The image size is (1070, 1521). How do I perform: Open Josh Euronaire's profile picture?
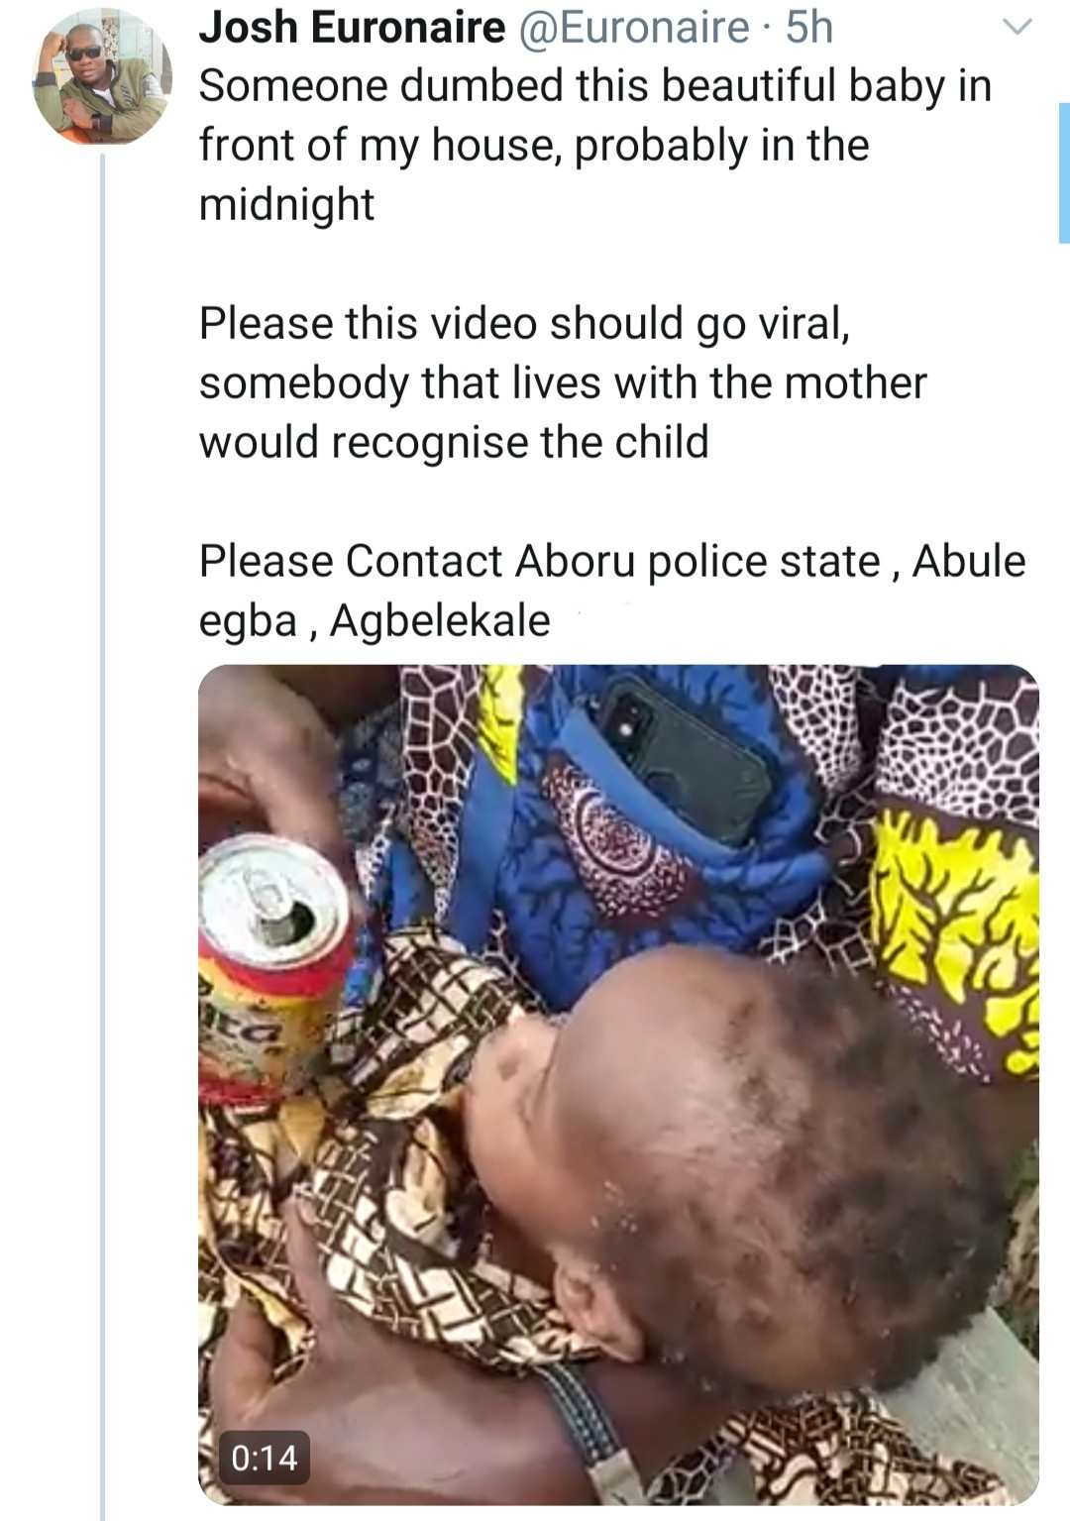pyautogui.click(x=102, y=76)
